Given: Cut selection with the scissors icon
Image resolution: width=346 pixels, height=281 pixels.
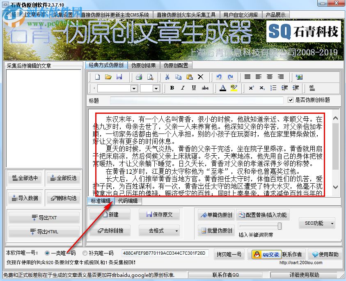Looking at the screenshot, I should 167,77.
